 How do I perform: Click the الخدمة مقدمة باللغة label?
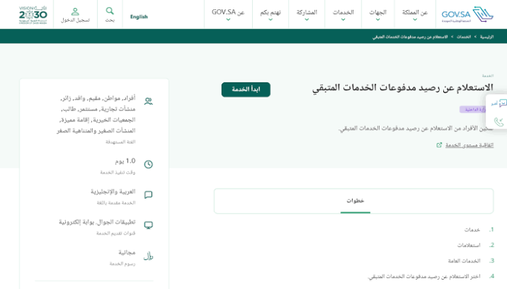pyautogui.click(x=116, y=203)
